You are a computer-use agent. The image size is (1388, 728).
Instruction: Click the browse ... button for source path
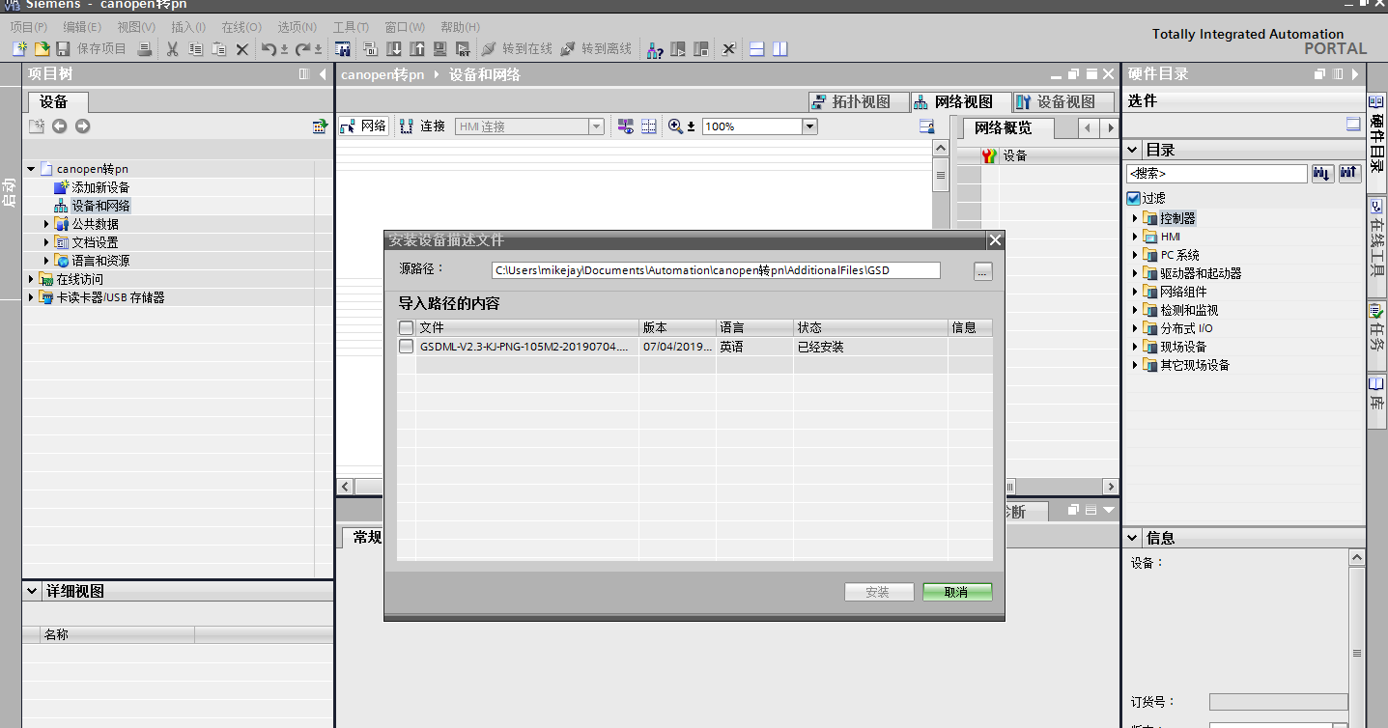click(x=982, y=271)
